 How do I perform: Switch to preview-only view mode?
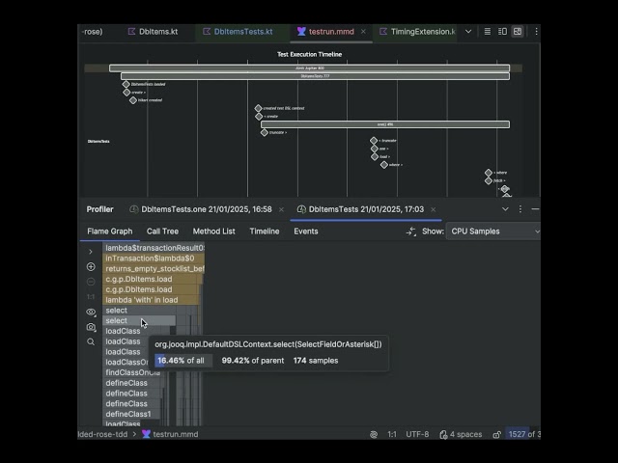click(518, 32)
